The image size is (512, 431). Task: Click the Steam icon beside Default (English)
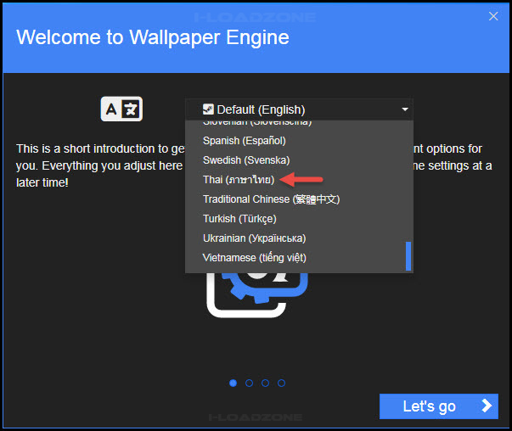(208, 109)
